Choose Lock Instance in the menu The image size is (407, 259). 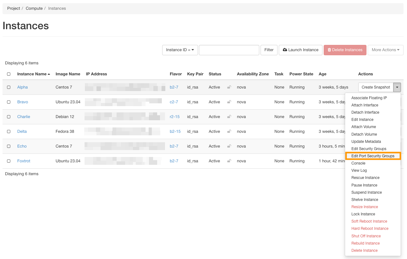(363, 214)
